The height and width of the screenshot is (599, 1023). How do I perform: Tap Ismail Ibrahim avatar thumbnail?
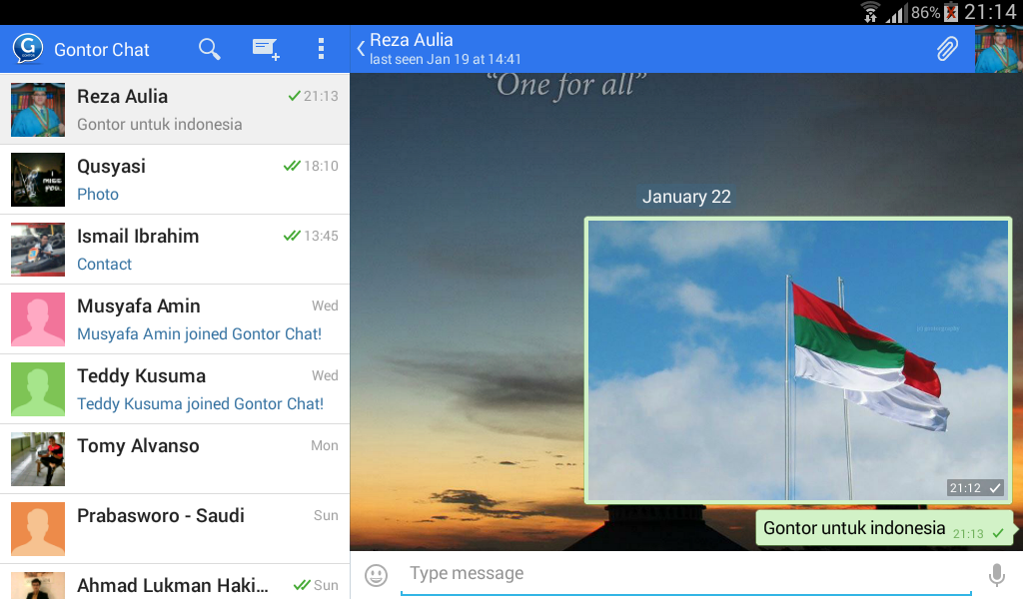[38, 250]
